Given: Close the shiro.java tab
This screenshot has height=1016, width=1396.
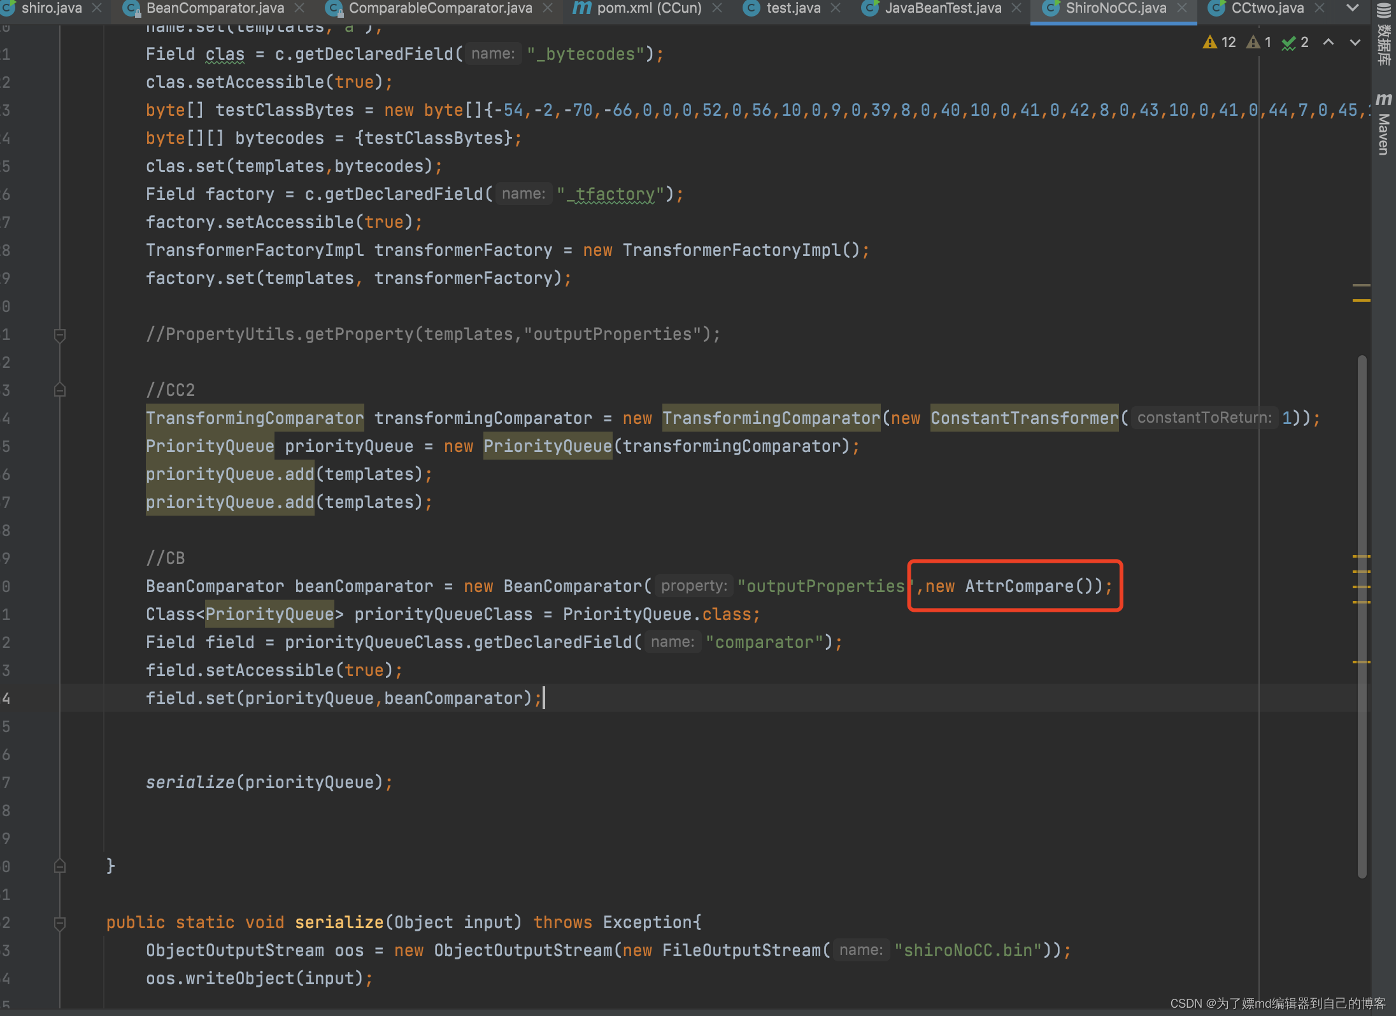Looking at the screenshot, I should coord(97,8).
